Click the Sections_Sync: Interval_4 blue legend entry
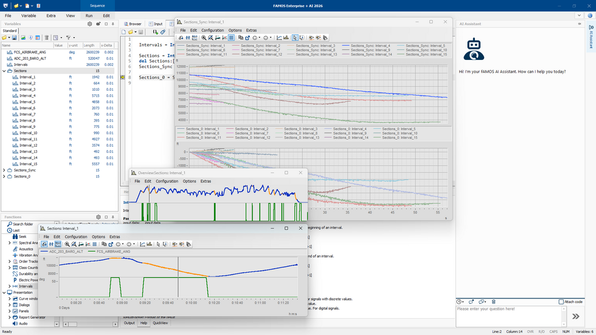Screen dimensions: 596x335 tap(370, 45)
